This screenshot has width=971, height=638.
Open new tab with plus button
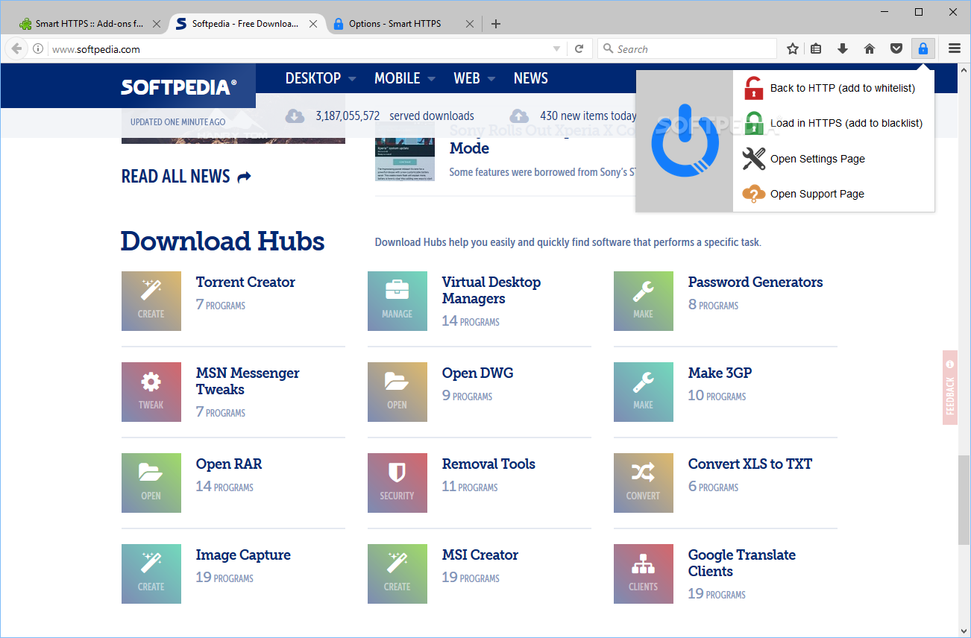pos(496,24)
